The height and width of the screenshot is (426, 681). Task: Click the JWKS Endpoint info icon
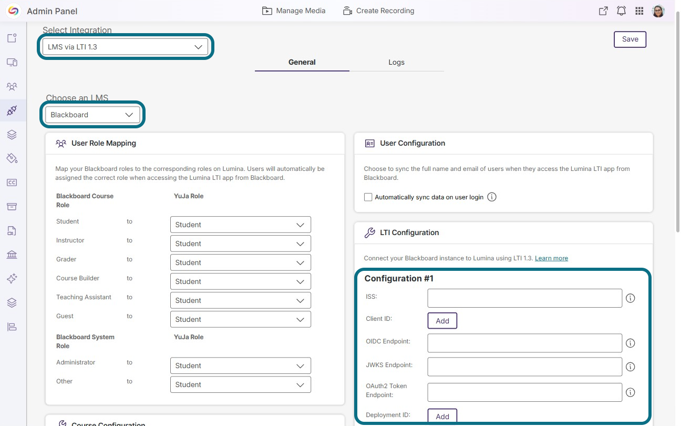point(631,367)
